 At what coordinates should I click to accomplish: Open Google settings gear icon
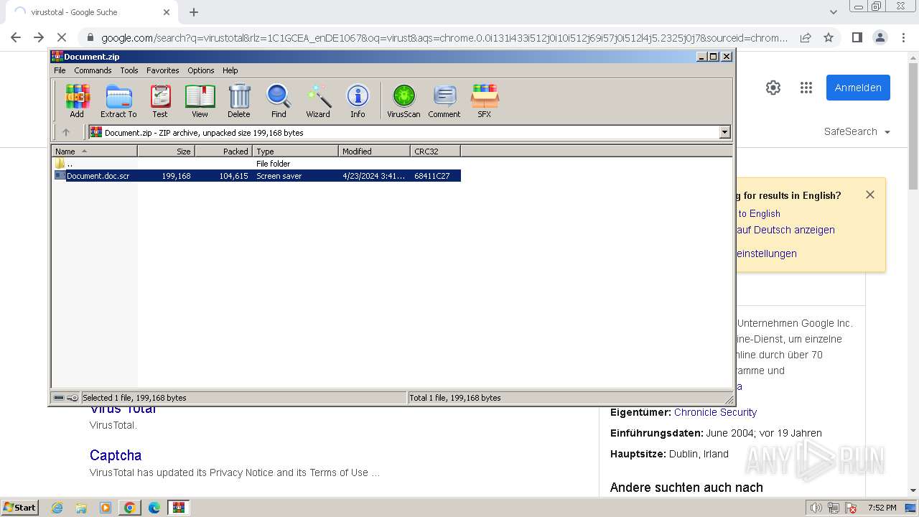tap(773, 88)
